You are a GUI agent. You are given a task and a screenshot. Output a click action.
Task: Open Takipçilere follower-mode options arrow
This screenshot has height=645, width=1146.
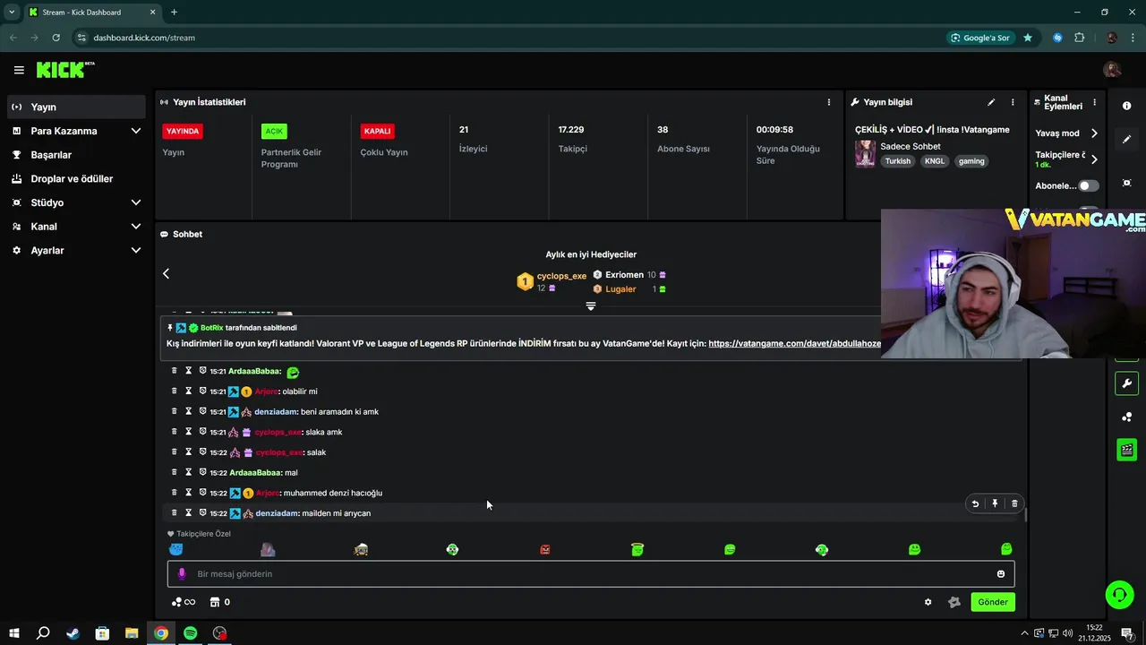[1094, 159]
